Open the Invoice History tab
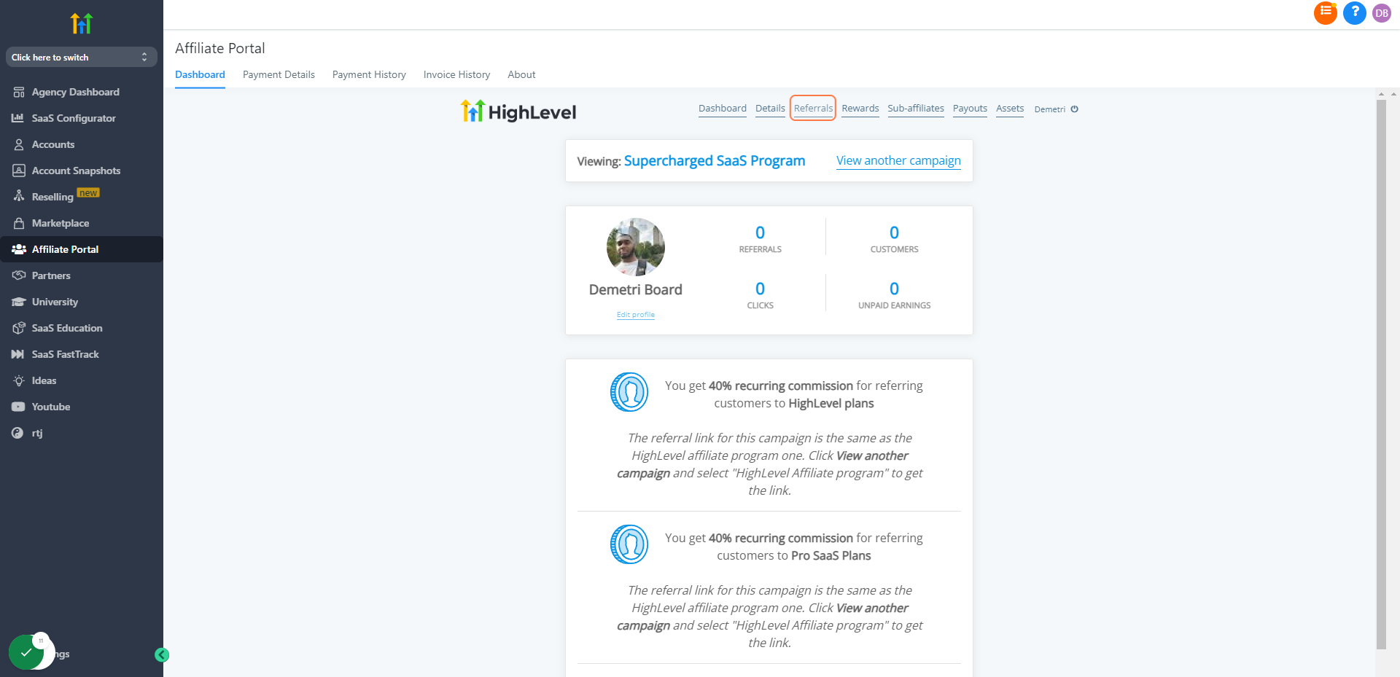 click(456, 74)
